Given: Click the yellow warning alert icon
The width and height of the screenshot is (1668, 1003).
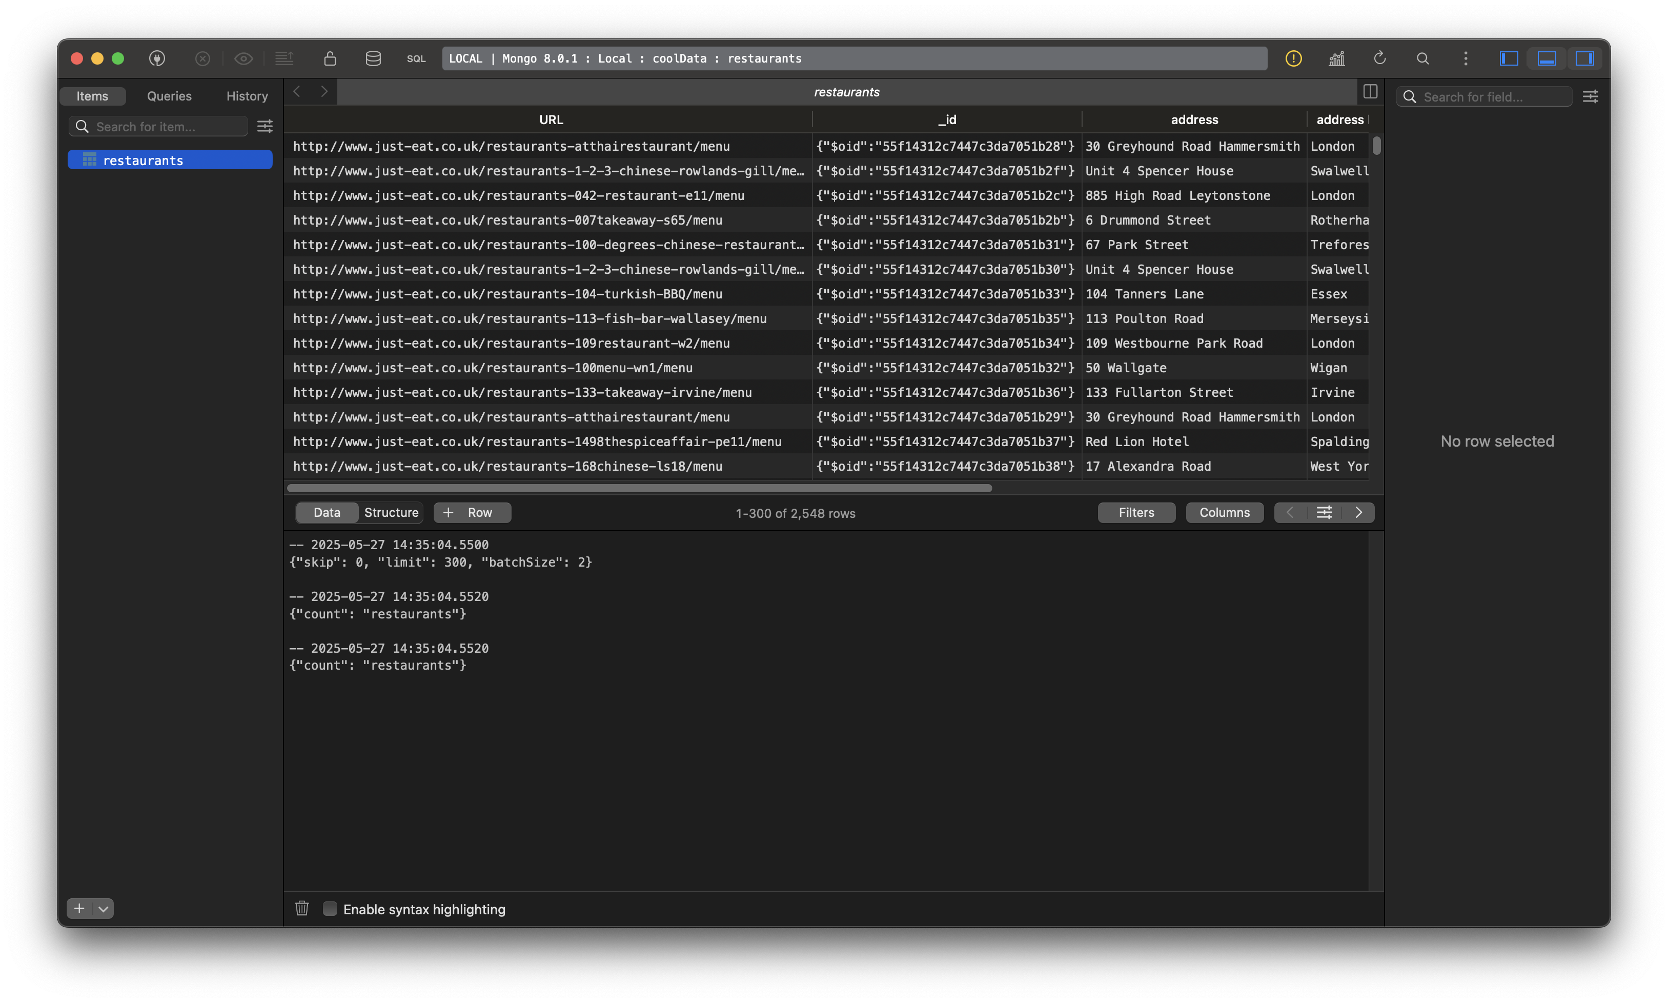Looking at the screenshot, I should click(1293, 59).
